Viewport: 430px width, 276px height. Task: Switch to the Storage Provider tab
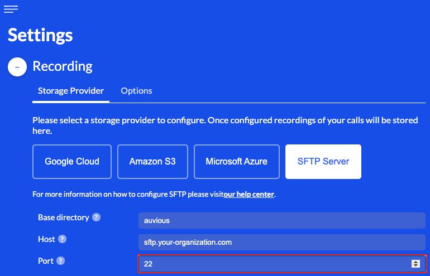click(x=71, y=91)
